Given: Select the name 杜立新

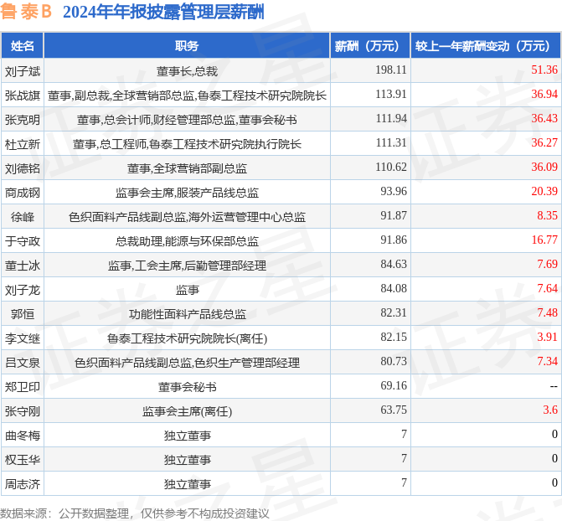Looking at the screenshot, I should (x=23, y=144).
